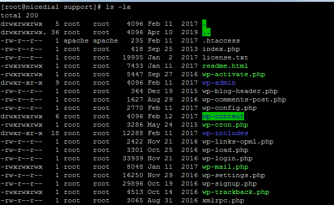Click the 'apache' owner of .htaccess
The width and height of the screenshot is (334, 205).
76,40
